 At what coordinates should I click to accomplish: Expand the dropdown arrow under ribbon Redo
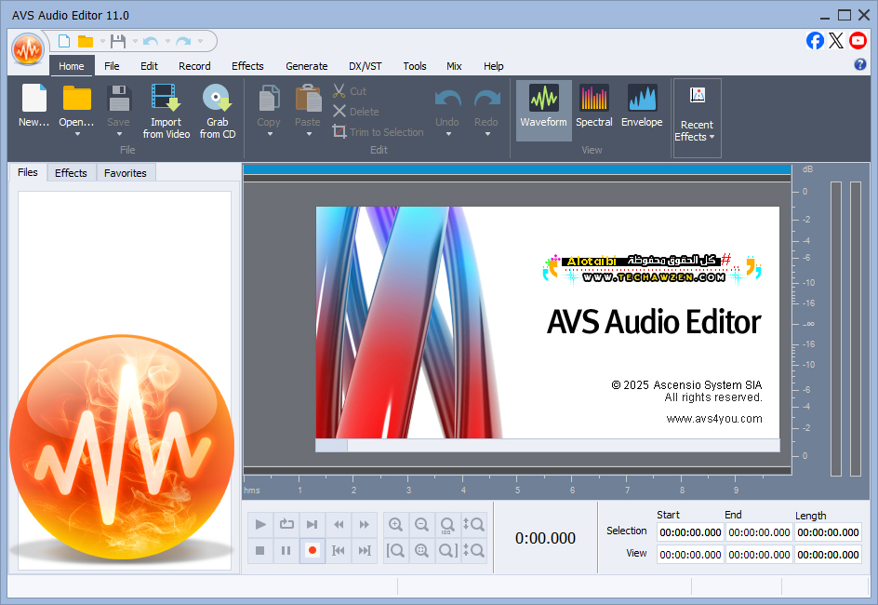click(487, 134)
